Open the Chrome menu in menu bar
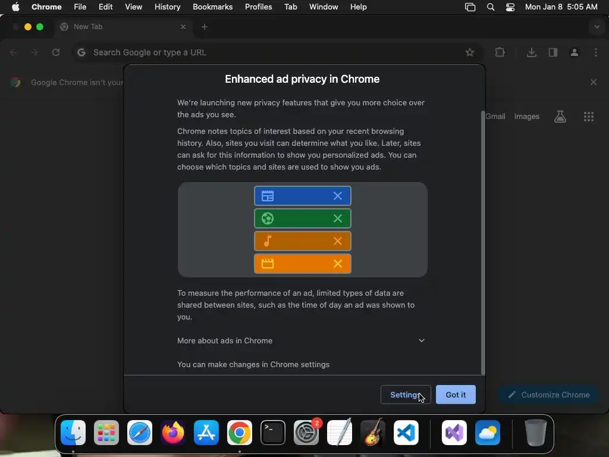609x457 pixels. point(46,7)
